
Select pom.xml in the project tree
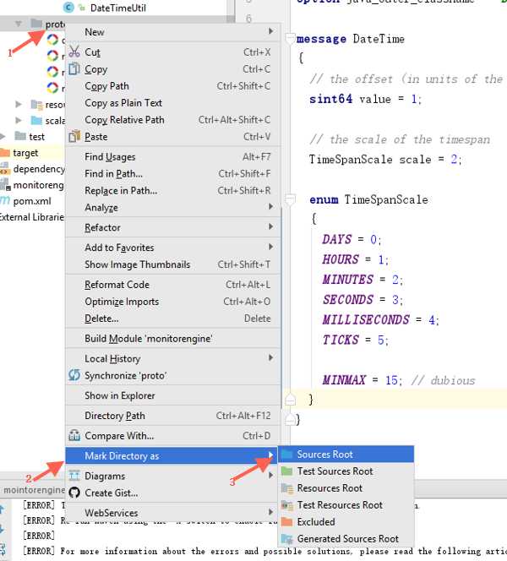coord(32,201)
